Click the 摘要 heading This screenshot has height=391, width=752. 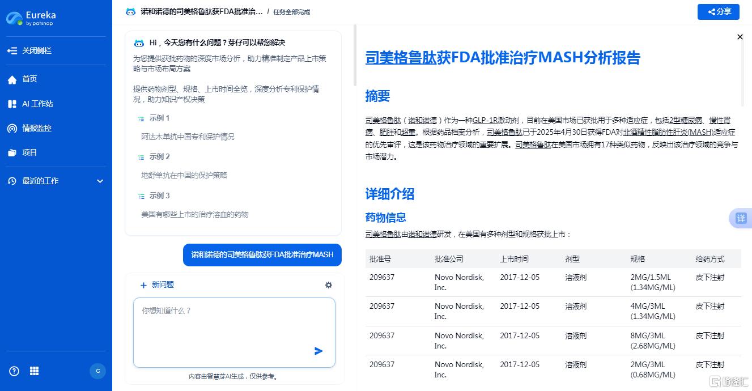pyautogui.click(x=377, y=96)
